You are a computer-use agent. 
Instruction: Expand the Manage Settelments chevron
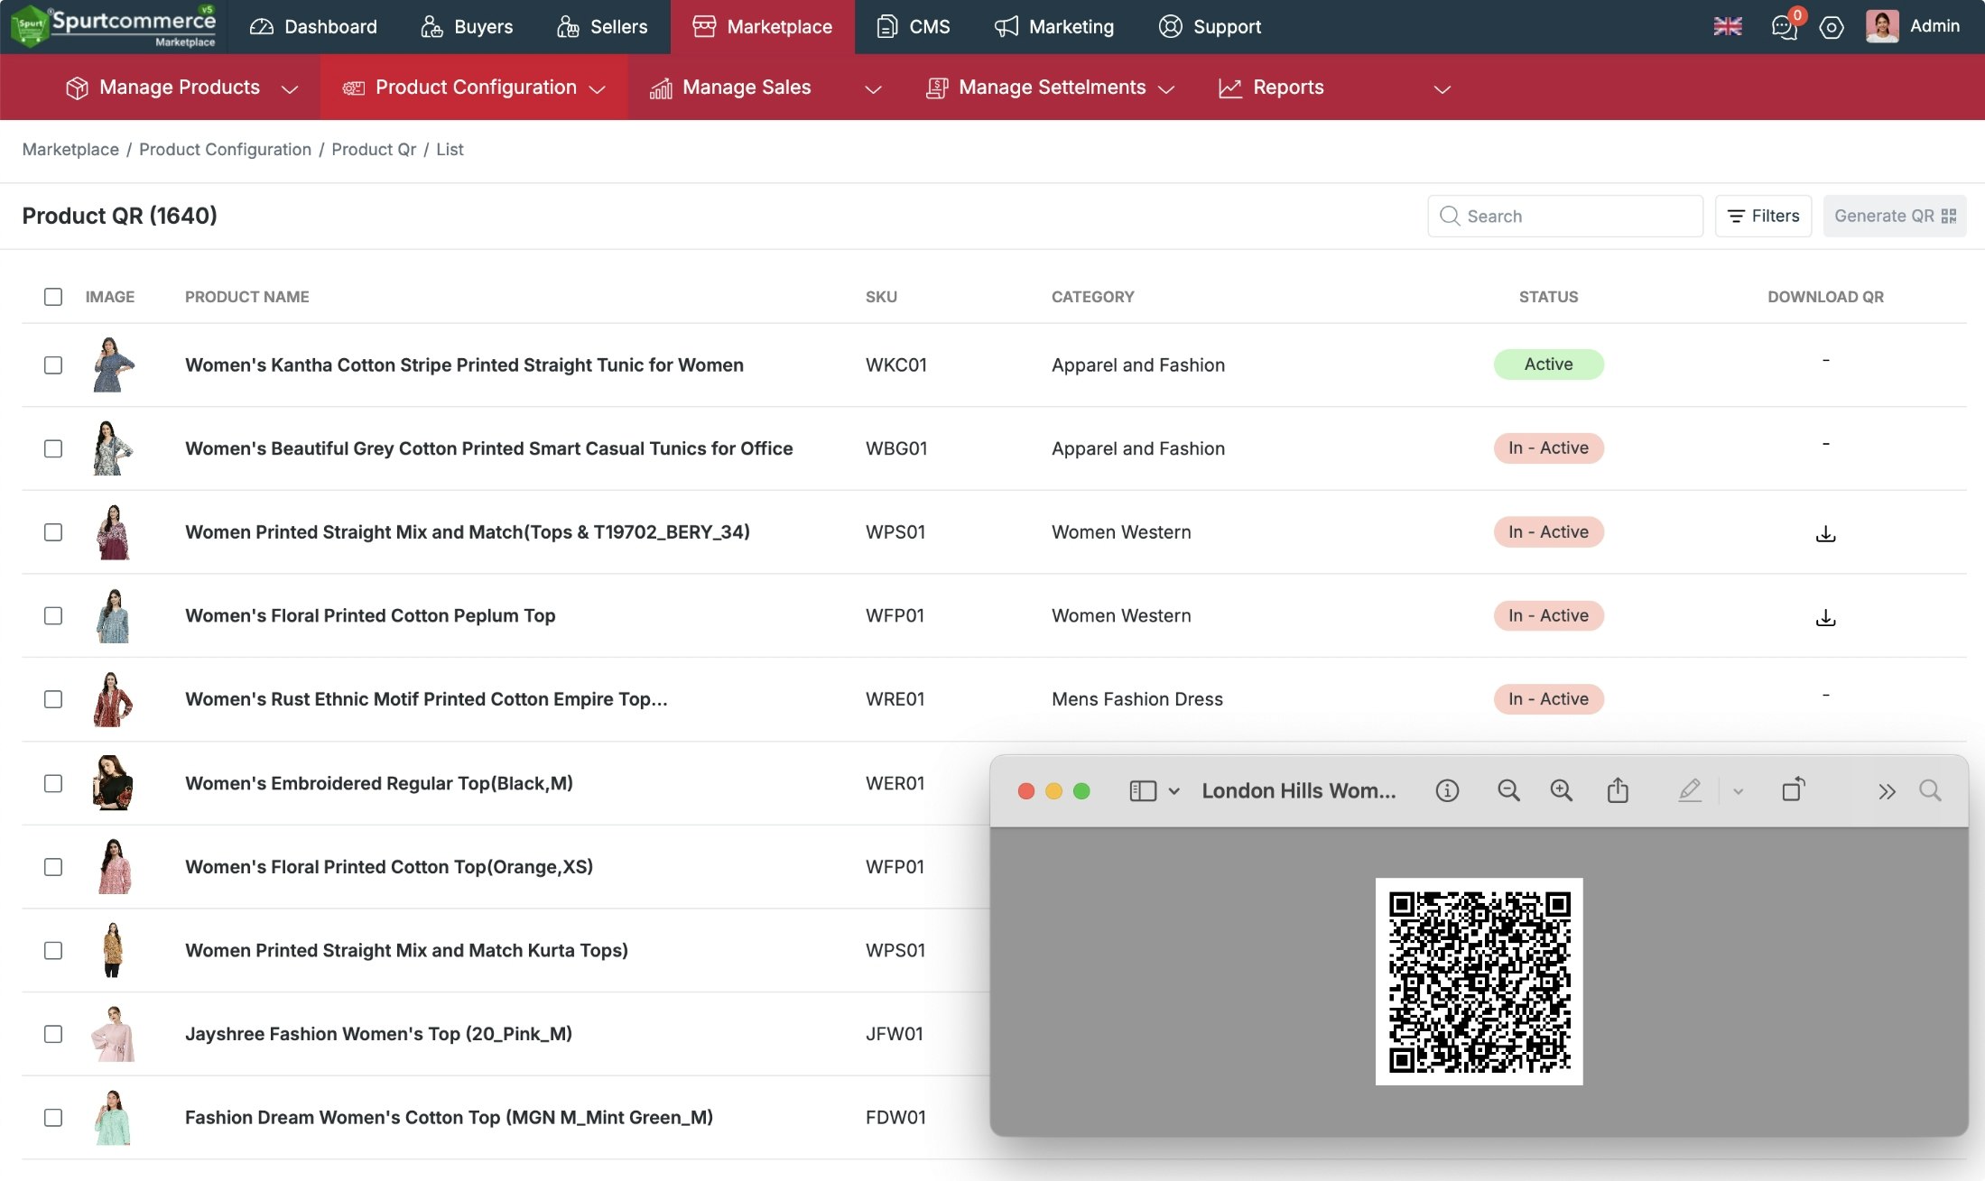coord(1166,89)
